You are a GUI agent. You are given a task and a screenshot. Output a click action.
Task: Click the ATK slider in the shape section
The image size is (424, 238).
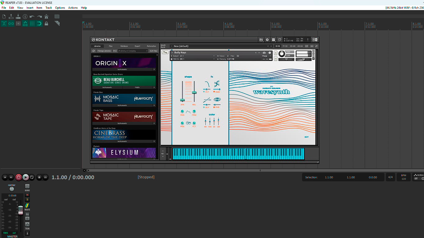(x=182, y=100)
